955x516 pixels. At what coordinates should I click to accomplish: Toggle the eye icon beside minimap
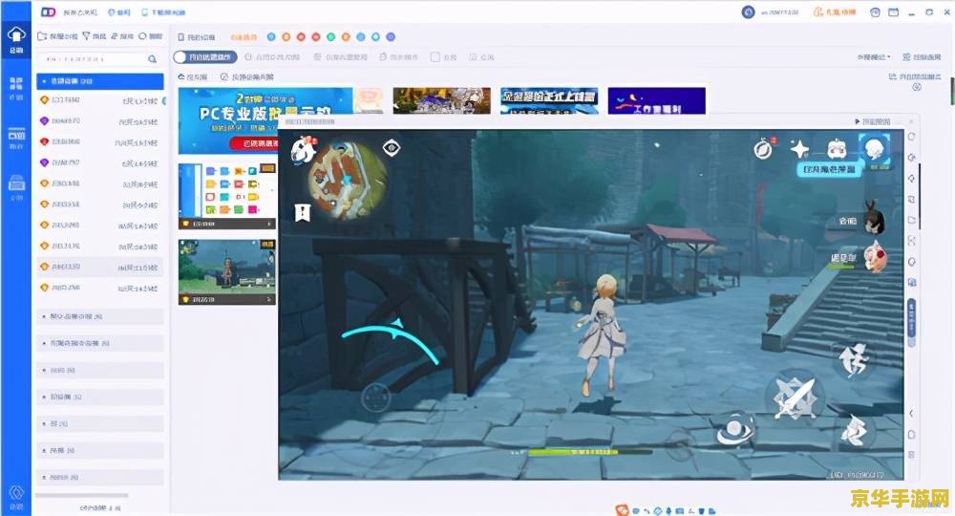(391, 147)
